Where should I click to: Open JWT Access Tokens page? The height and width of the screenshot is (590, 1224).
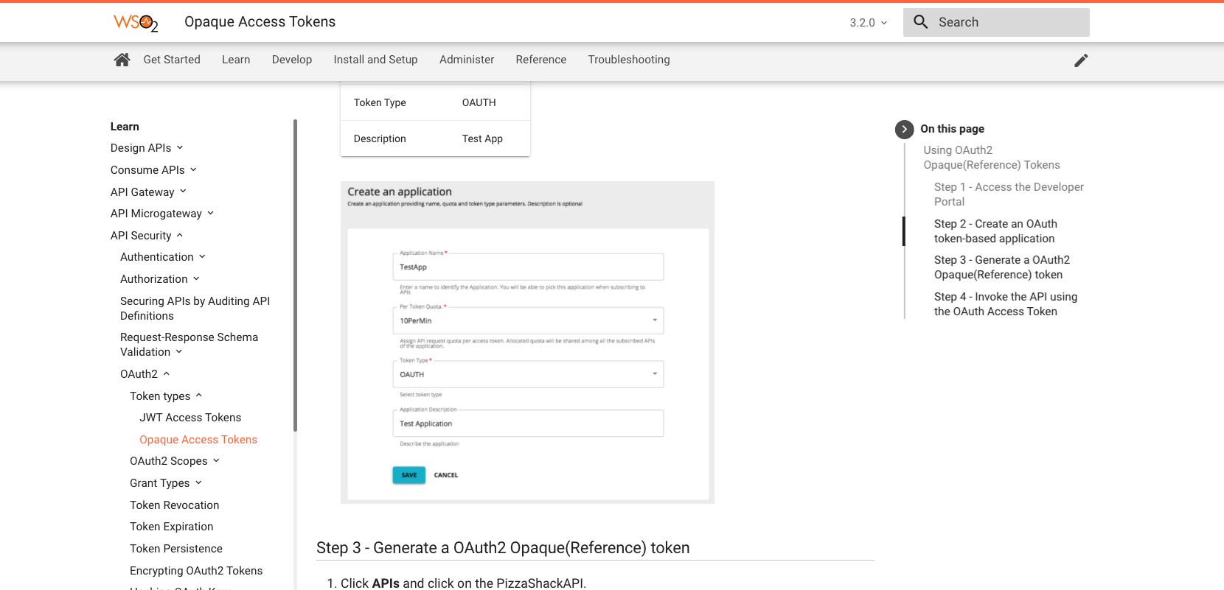tap(190, 418)
